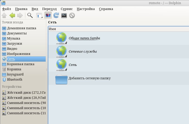Screen dimensions: 189x124
Task: Open the Настройка menu
Action: [x=86, y=9]
